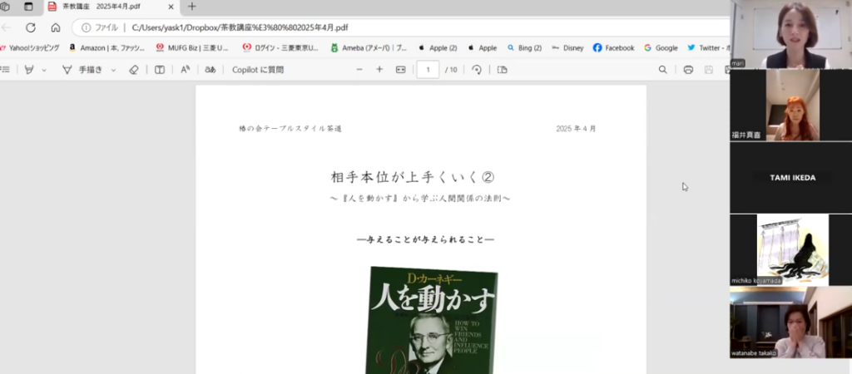Zoom in with the plus button

(x=379, y=70)
